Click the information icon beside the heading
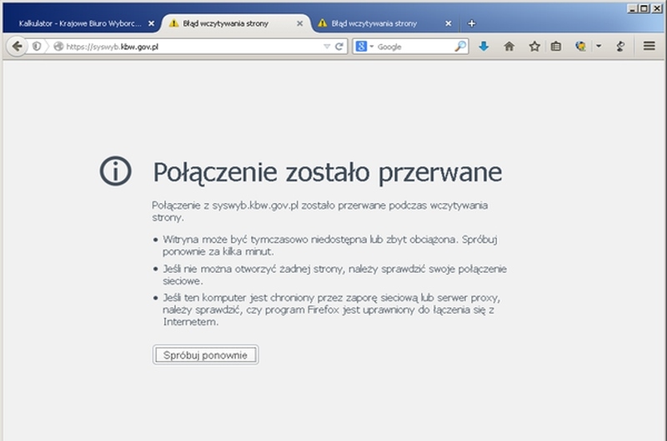667x441 pixels. [x=115, y=171]
